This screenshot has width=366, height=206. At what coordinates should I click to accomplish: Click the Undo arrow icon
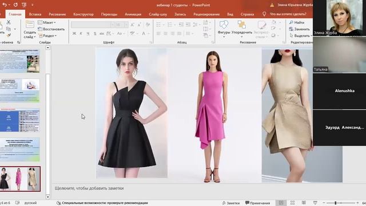click(x=4, y=5)
